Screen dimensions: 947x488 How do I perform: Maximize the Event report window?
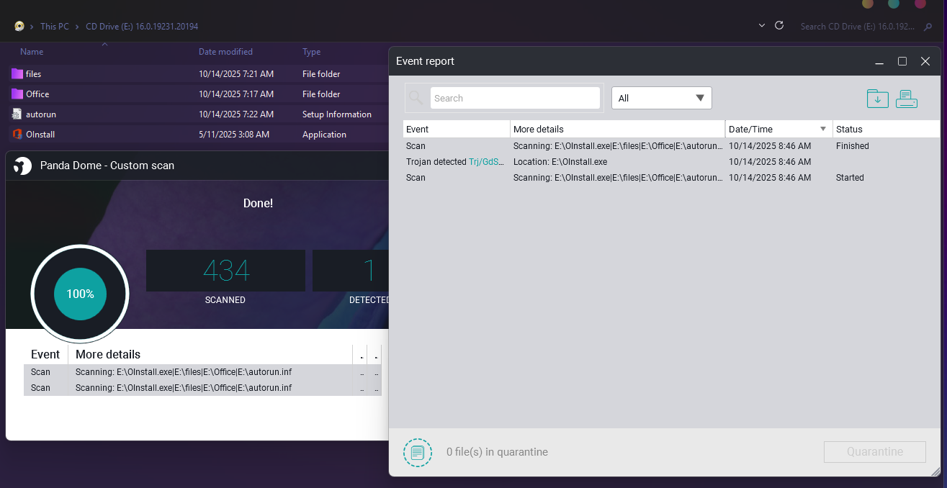[902, 61]
